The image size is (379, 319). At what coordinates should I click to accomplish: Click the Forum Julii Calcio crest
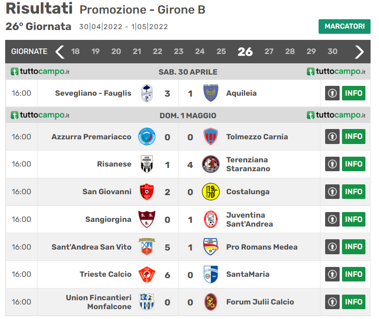coord(210,302)
